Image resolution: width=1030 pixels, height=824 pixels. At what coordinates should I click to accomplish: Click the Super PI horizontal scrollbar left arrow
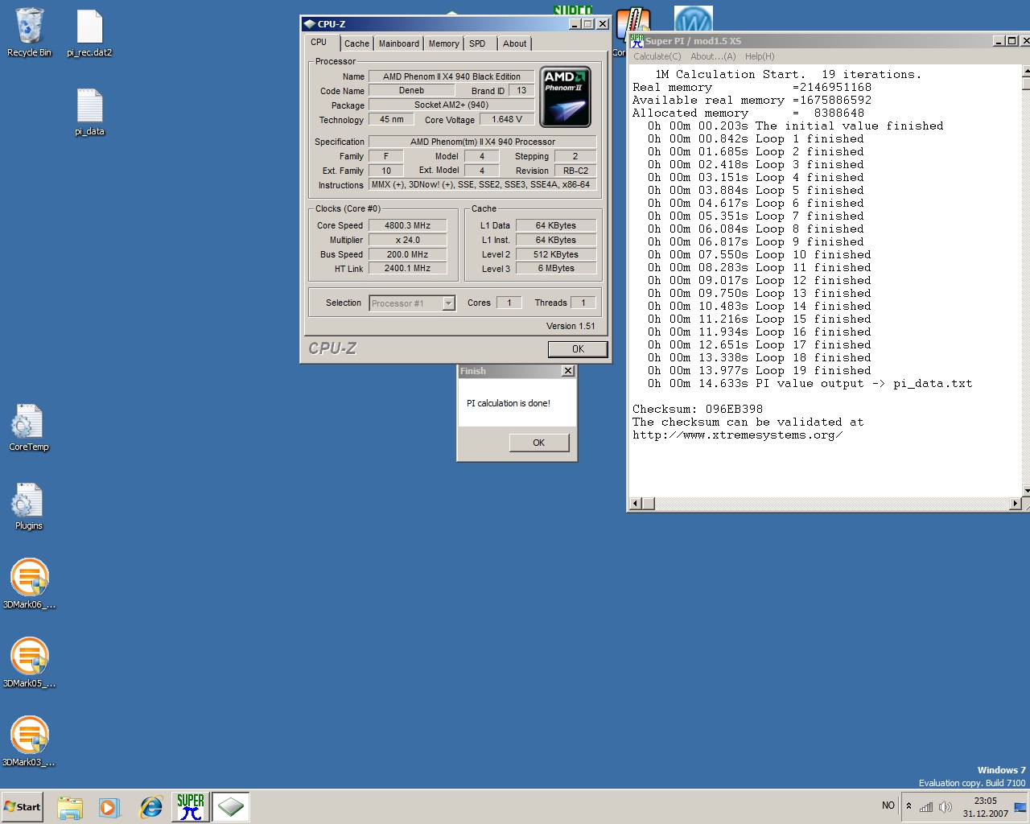[636, 504]
